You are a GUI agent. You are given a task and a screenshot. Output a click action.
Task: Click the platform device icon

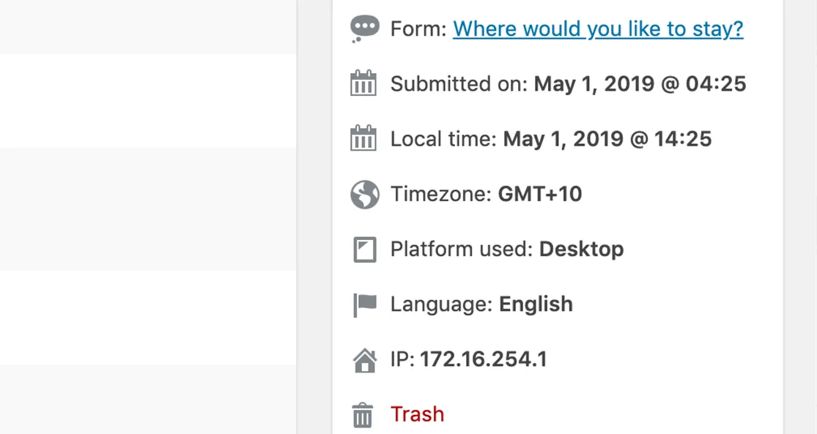pyautogui.click(x=364, y=249)
